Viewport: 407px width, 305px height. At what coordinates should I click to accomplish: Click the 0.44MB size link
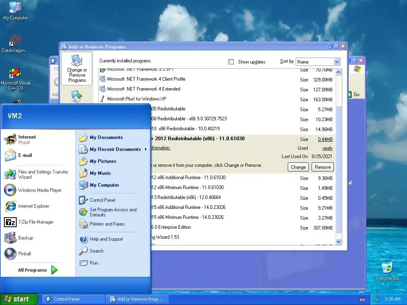(325, 139)
